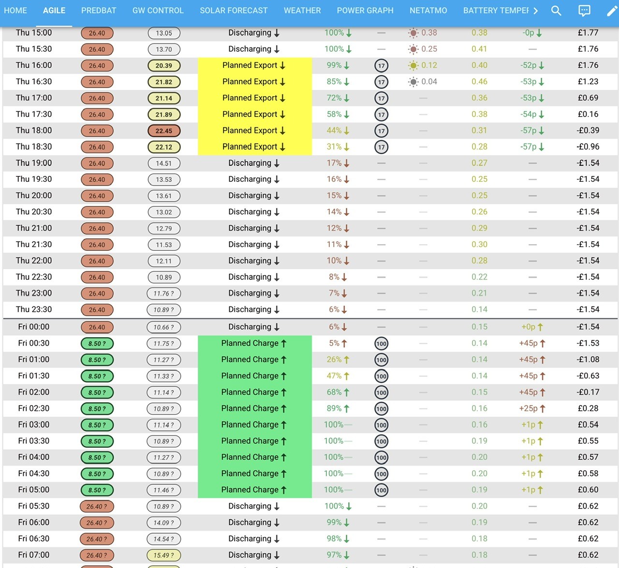Click the pencil edit dashboard icon
The width and height of the screenshot is (619, 568).
[612, 11]
